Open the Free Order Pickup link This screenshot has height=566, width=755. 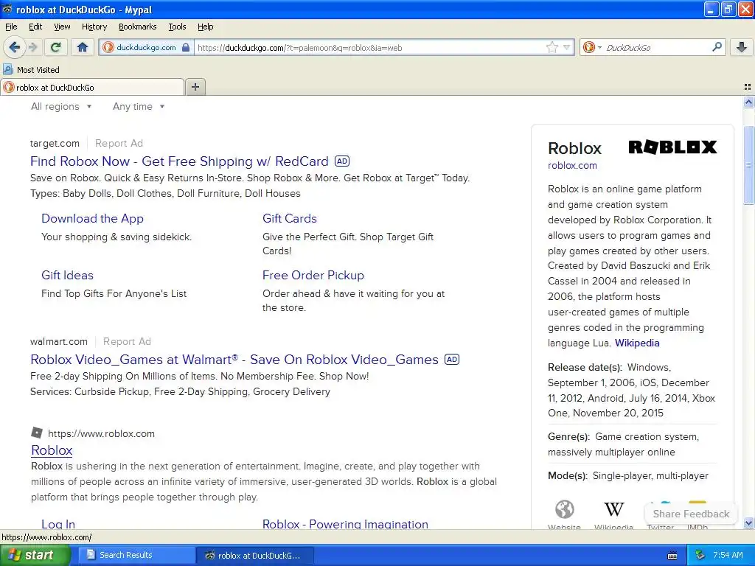click(313, 276)
